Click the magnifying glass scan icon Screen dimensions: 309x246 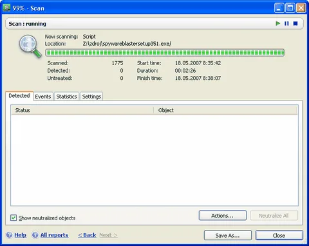(x=30, y=46)
